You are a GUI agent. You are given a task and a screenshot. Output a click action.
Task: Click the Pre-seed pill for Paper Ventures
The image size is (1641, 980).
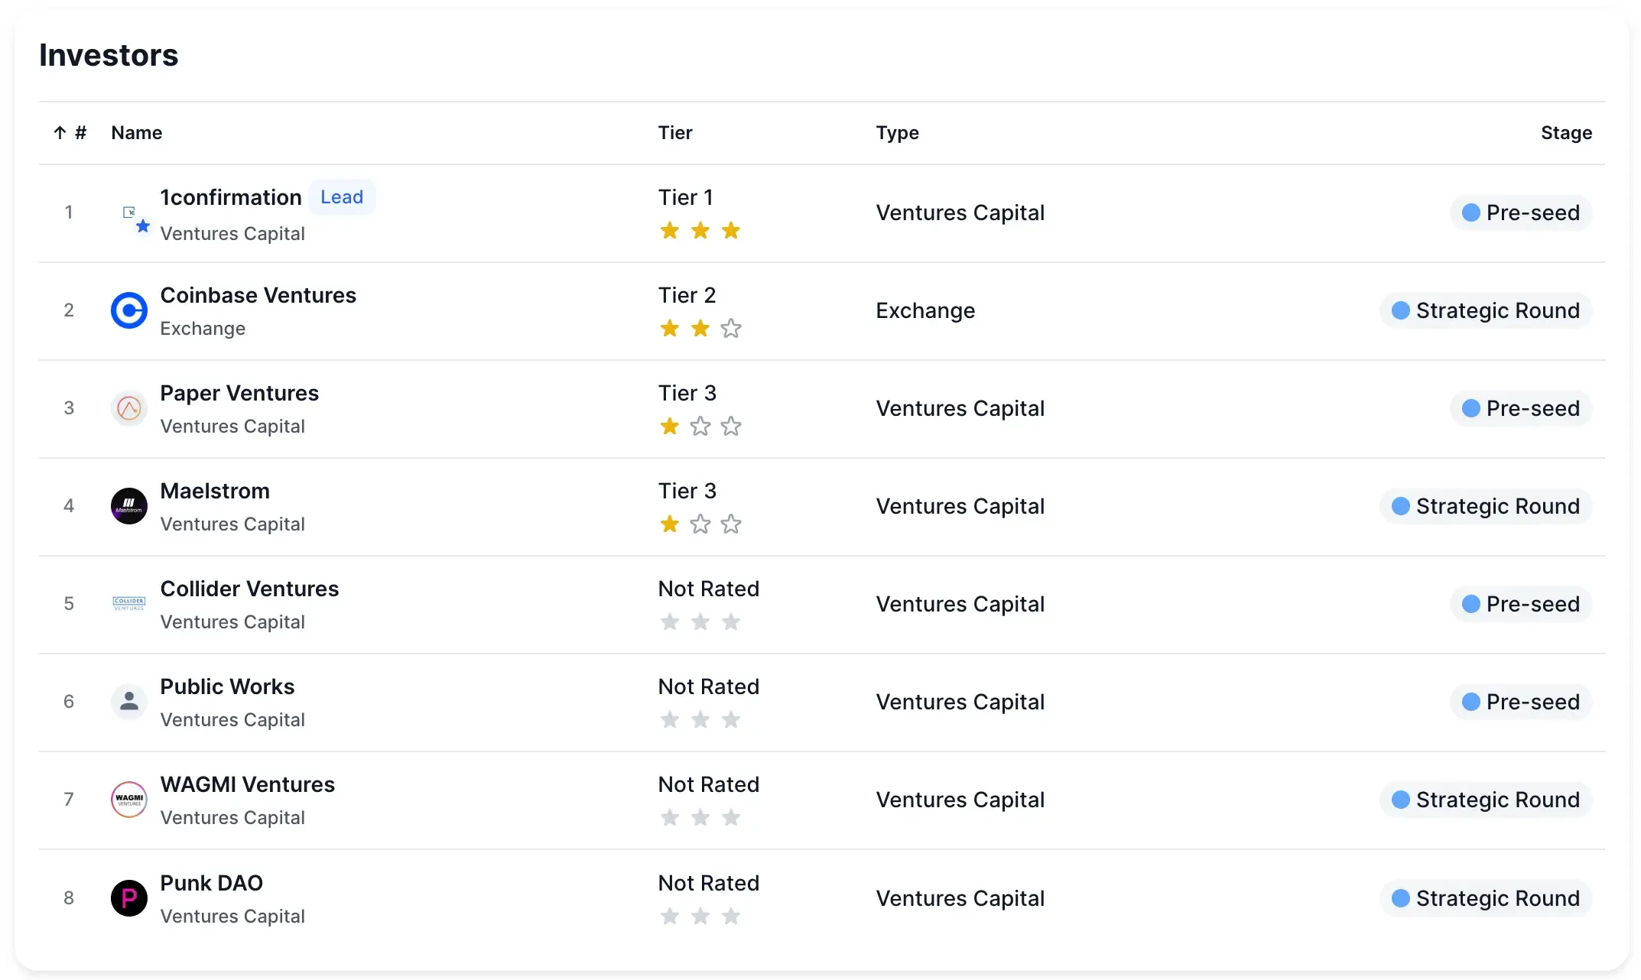coord(1520,408)
